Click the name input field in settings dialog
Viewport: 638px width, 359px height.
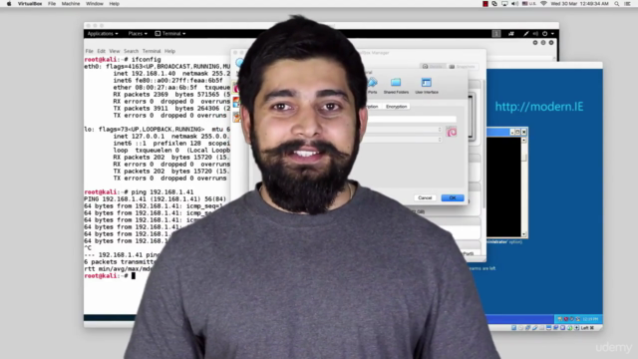(x=412, y=119)
